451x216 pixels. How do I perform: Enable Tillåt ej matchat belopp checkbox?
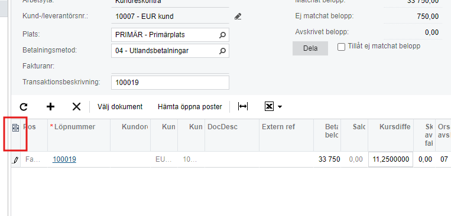342,47
